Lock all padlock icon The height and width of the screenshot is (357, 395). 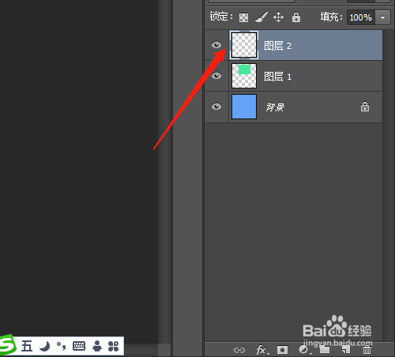tap(296, 17)
